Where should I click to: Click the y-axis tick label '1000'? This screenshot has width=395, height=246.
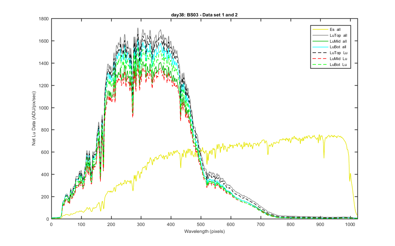(44, 108)
